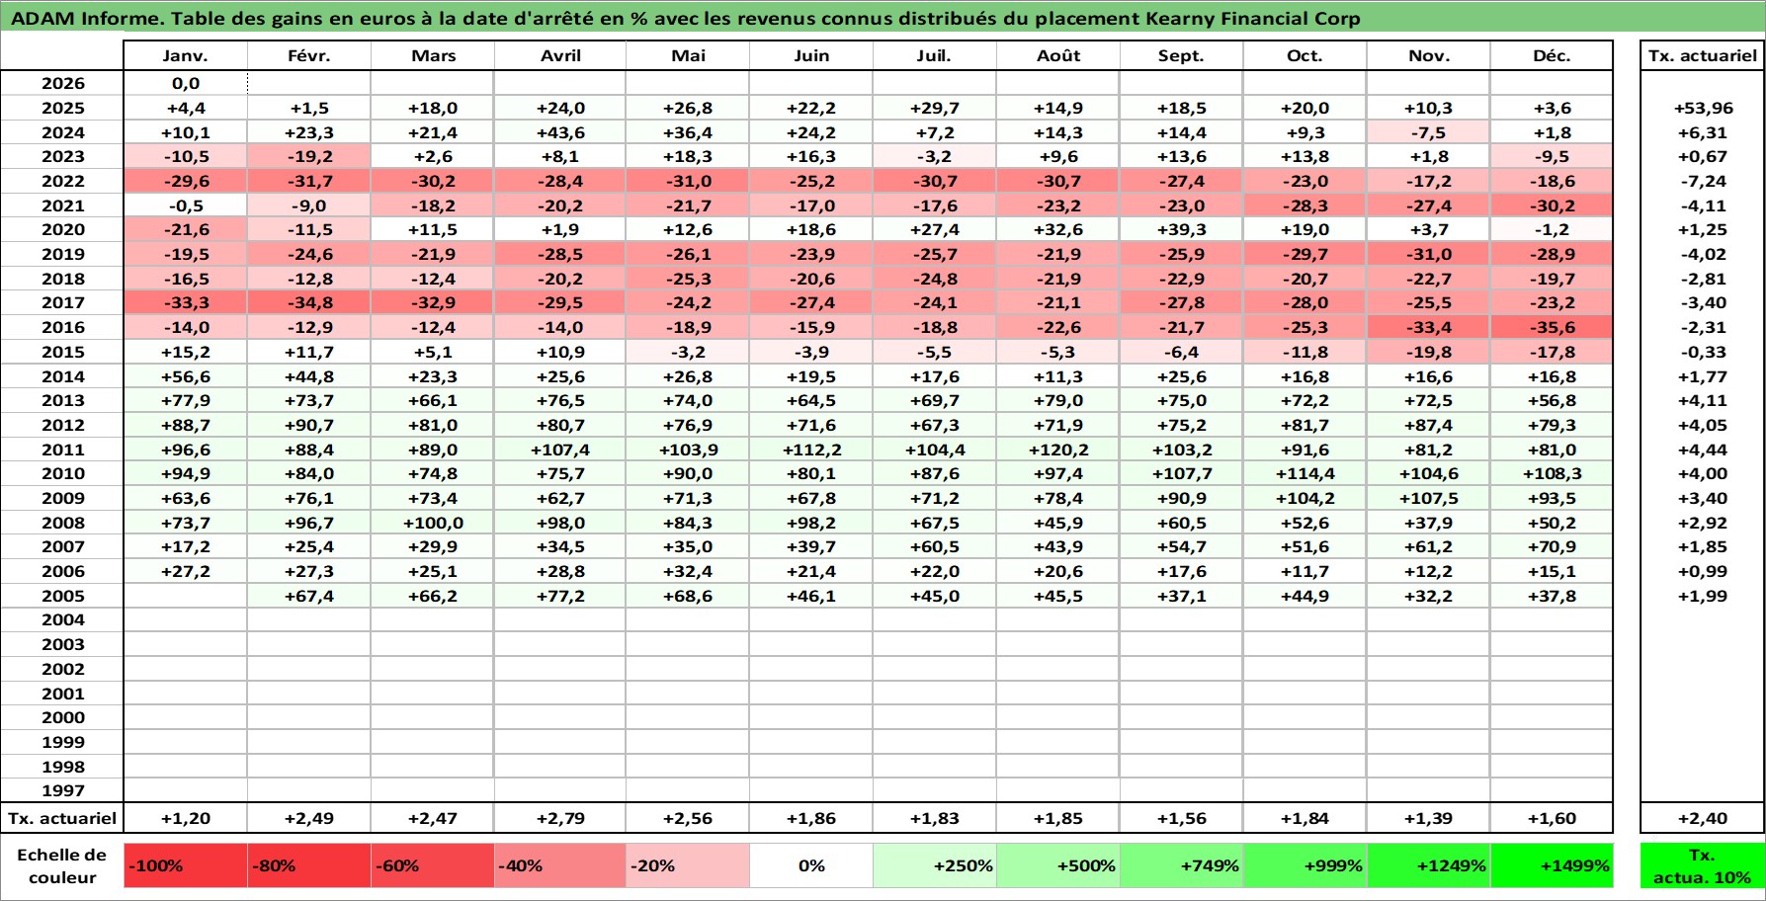Select the 'Mai' column header
Viewport: 1766px width, 901px height.
688,55
